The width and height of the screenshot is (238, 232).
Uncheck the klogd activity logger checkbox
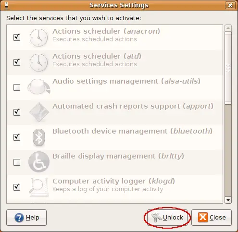[x=17, y=187]
